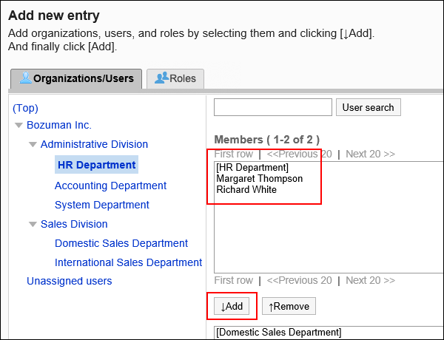Image resolution: width=444 pixels, height=340 pixels.
Task: Click the group icon on Roles tab
Action: [x=161, y=78]
